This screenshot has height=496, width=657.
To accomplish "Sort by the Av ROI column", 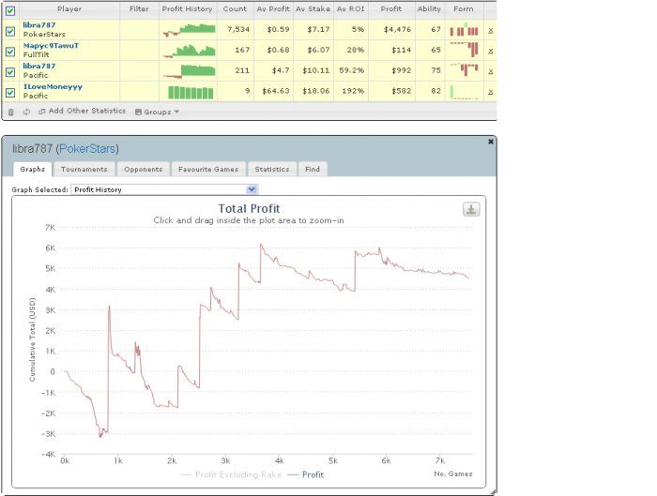I will click(351, 8).
